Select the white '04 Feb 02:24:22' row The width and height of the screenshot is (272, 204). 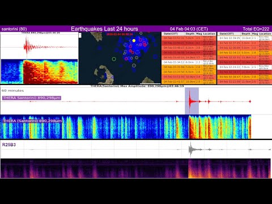coord(245,67)
